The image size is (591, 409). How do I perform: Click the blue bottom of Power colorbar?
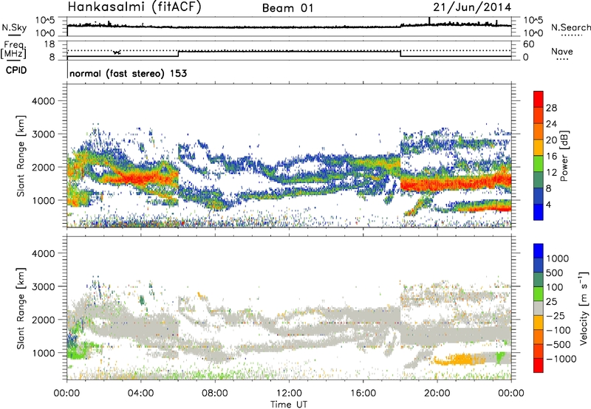tap(539, 212)
